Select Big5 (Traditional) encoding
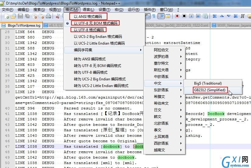Screen dimensions: 251x168 point(213,83)
